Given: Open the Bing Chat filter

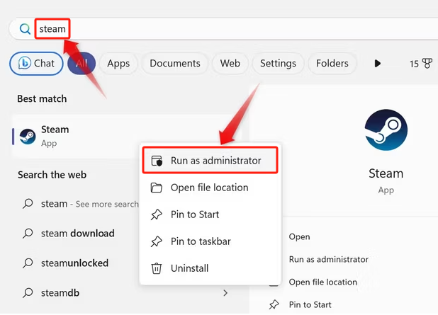Looking at the screenshot, I should click(x=36, y=64).
